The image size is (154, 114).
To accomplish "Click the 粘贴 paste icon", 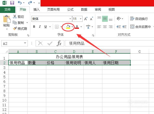I will pyautogui.click(x=7, y=19).
